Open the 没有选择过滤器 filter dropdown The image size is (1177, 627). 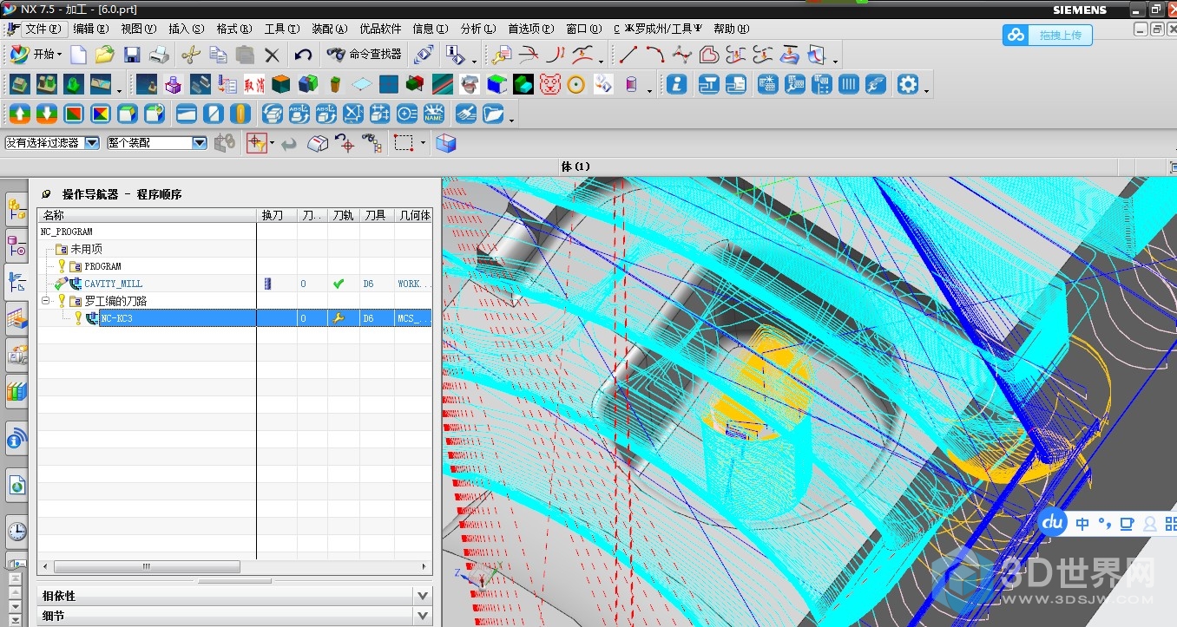pyautogui.click(x=91, y=143)
